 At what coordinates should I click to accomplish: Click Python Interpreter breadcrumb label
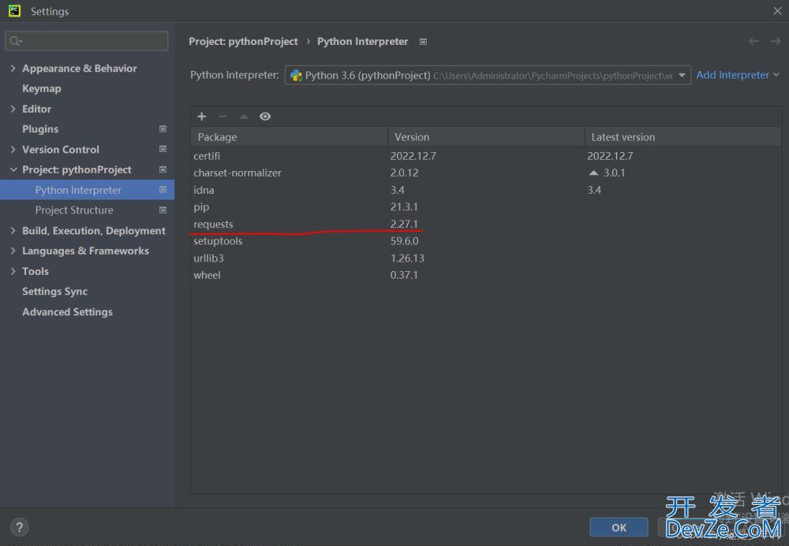click(x=362, y=42)
